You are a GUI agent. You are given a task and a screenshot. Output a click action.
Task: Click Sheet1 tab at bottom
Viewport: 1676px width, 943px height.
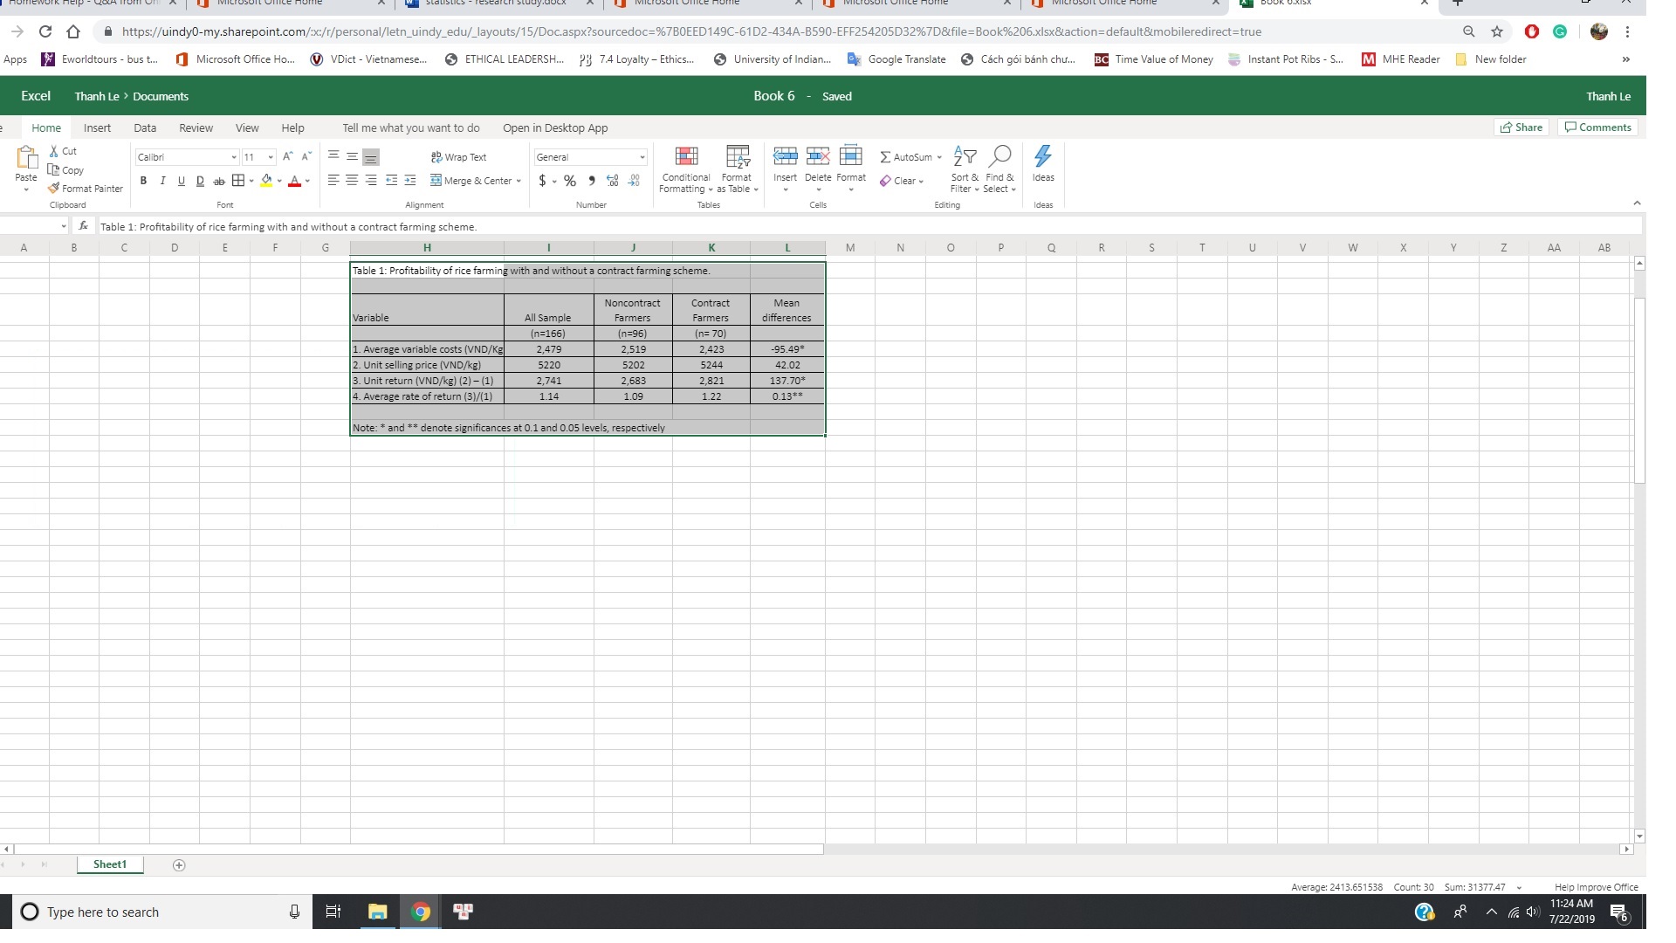click(111, 864)
